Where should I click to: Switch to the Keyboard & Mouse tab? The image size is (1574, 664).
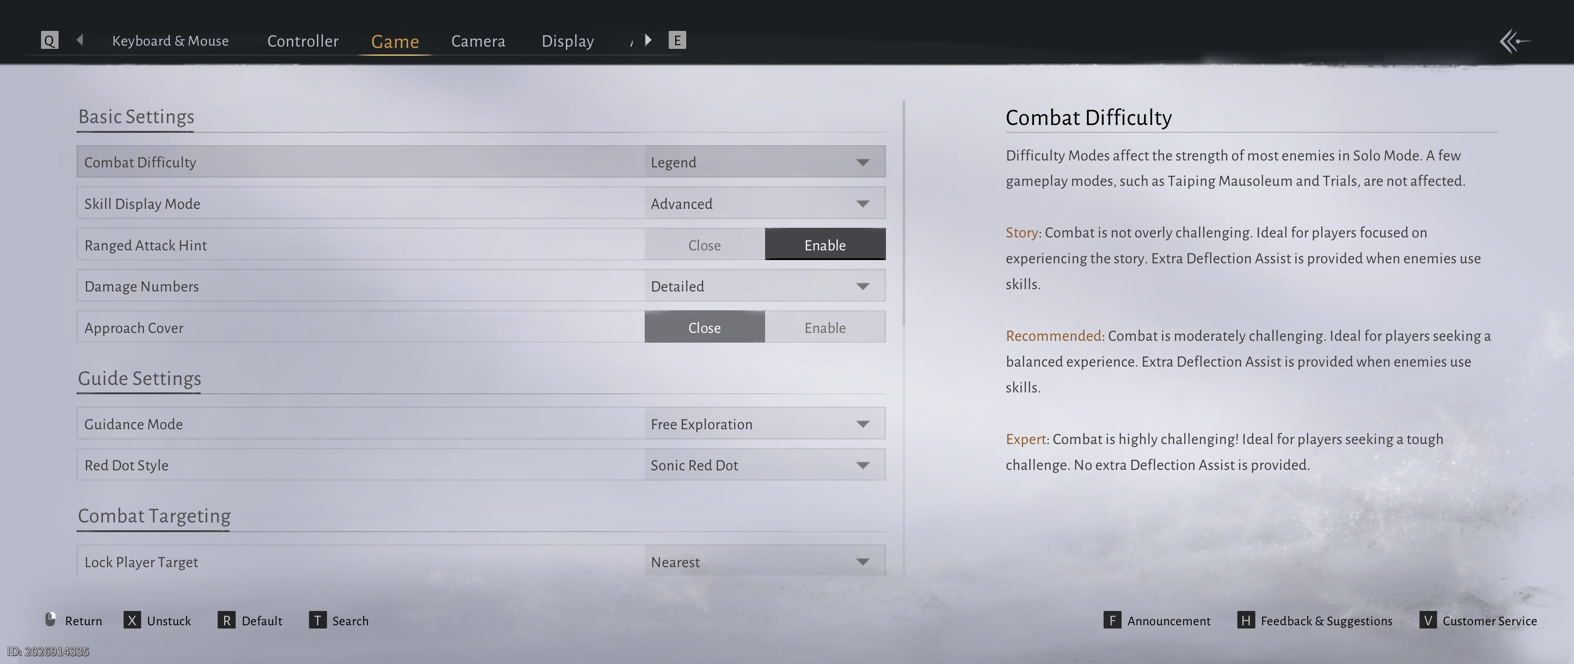[170, 41]
